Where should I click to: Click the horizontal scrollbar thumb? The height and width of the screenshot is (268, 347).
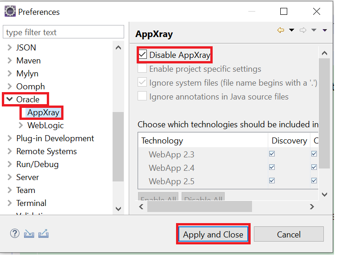[x=199, y=207]
